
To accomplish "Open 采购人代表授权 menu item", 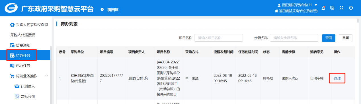I will [x=23, y=35].
